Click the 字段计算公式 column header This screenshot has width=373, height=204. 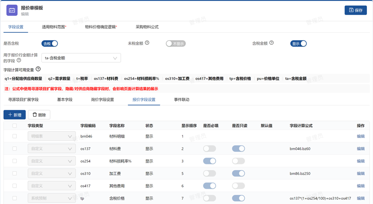click(x=301, y=126)
